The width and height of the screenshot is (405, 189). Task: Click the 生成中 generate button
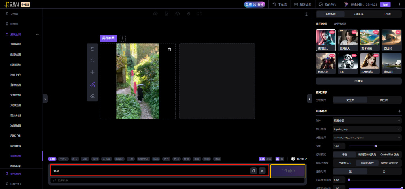pos(288,171)
